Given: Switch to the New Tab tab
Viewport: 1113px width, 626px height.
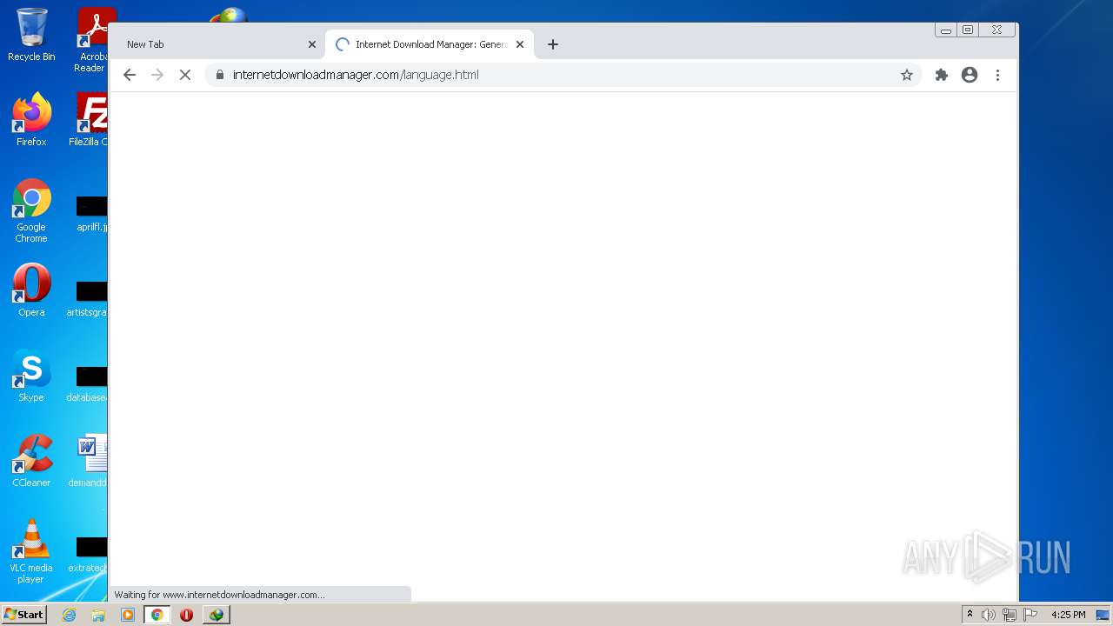Looking at the screenshot, I should 217,44.
